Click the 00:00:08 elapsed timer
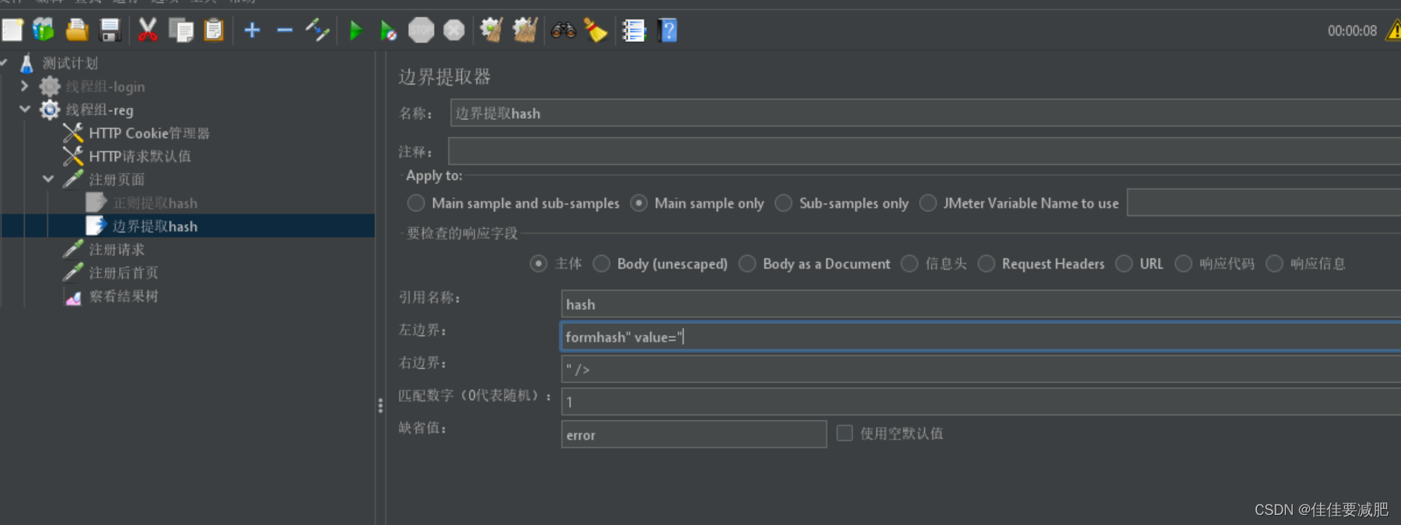1401x525 pixels. pos(1351,31)
